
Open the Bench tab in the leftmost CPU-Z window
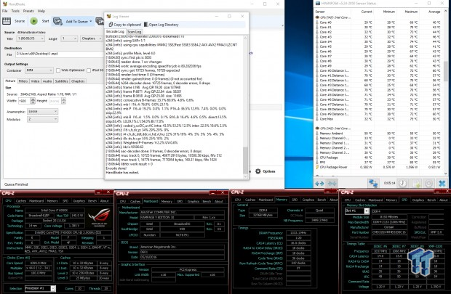[x=92, y=201]
